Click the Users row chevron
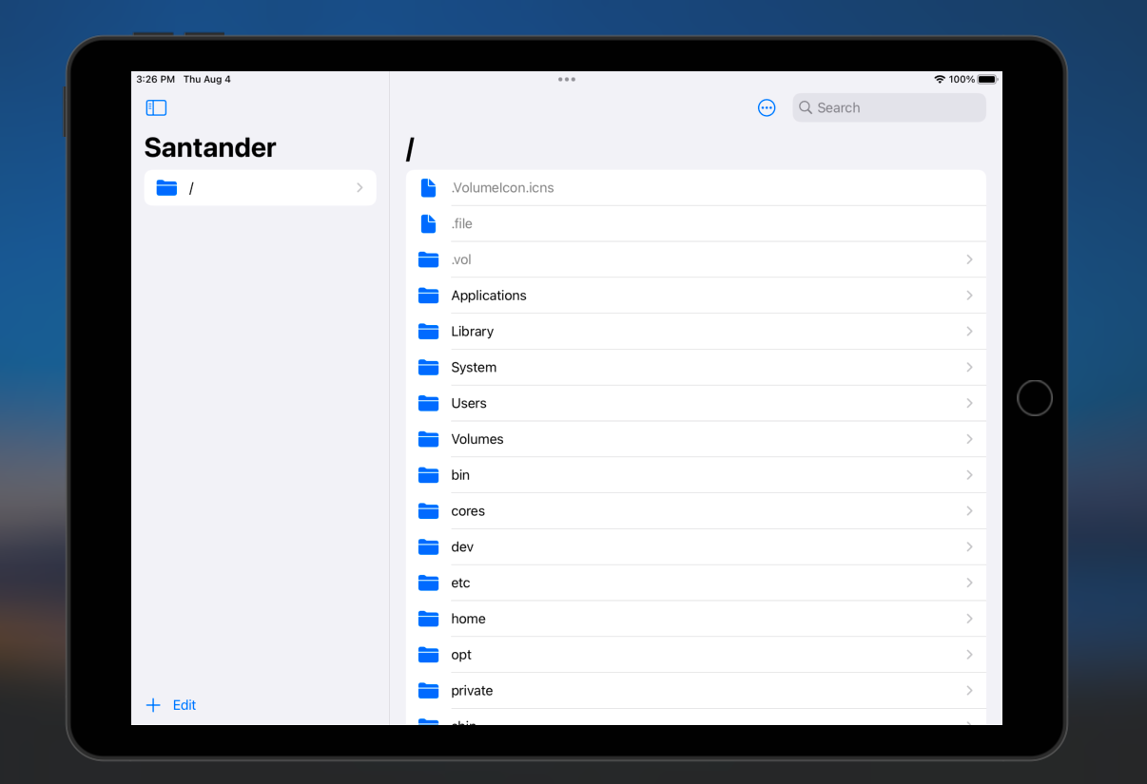 [x=969, y=404]
